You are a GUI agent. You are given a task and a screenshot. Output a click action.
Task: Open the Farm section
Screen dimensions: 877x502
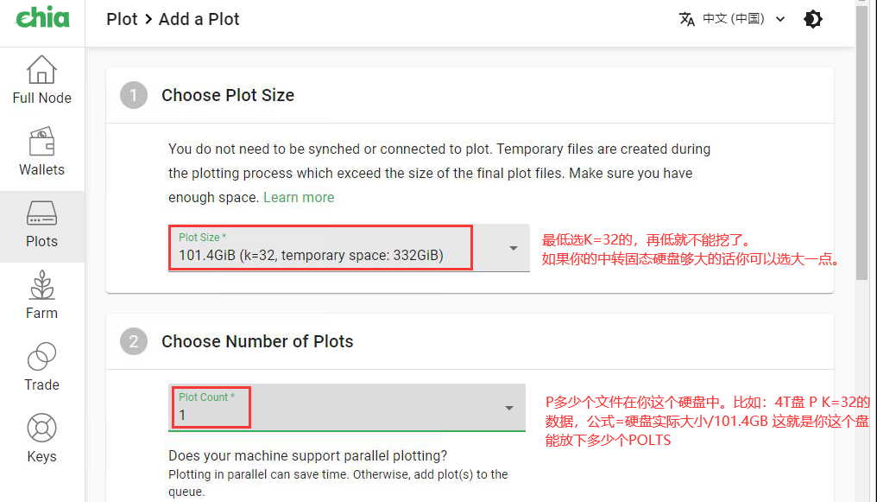tap(41, 296)
